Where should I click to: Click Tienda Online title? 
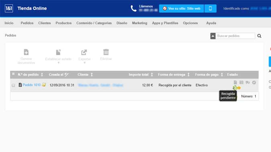32,8
